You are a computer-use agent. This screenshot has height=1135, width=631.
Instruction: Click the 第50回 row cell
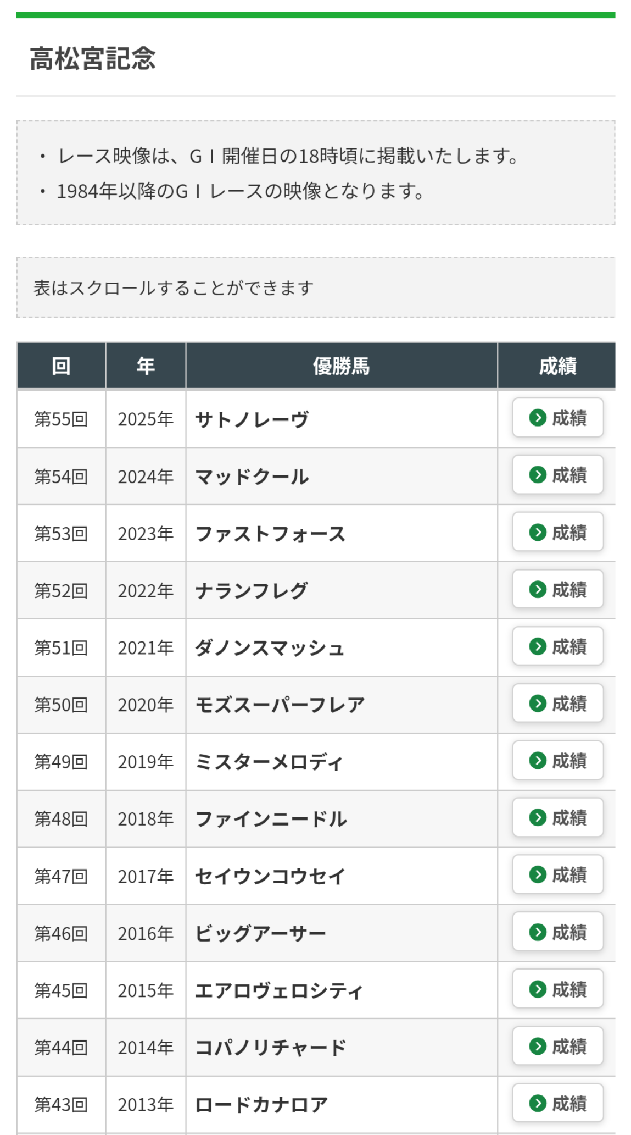(61, 705)
